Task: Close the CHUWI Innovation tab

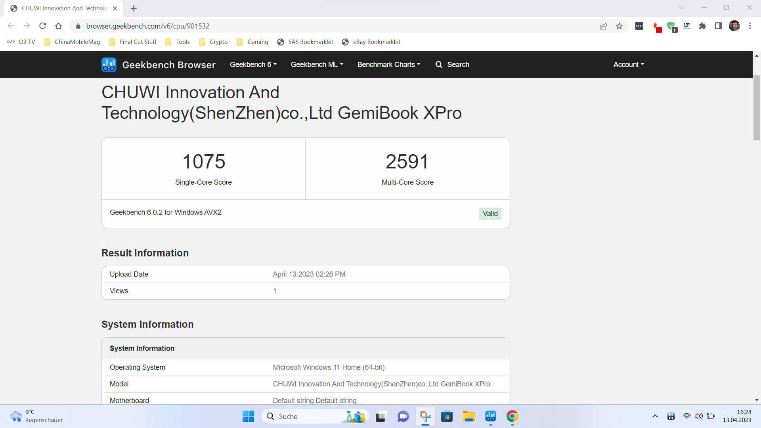Action: (x=115, y=8)
